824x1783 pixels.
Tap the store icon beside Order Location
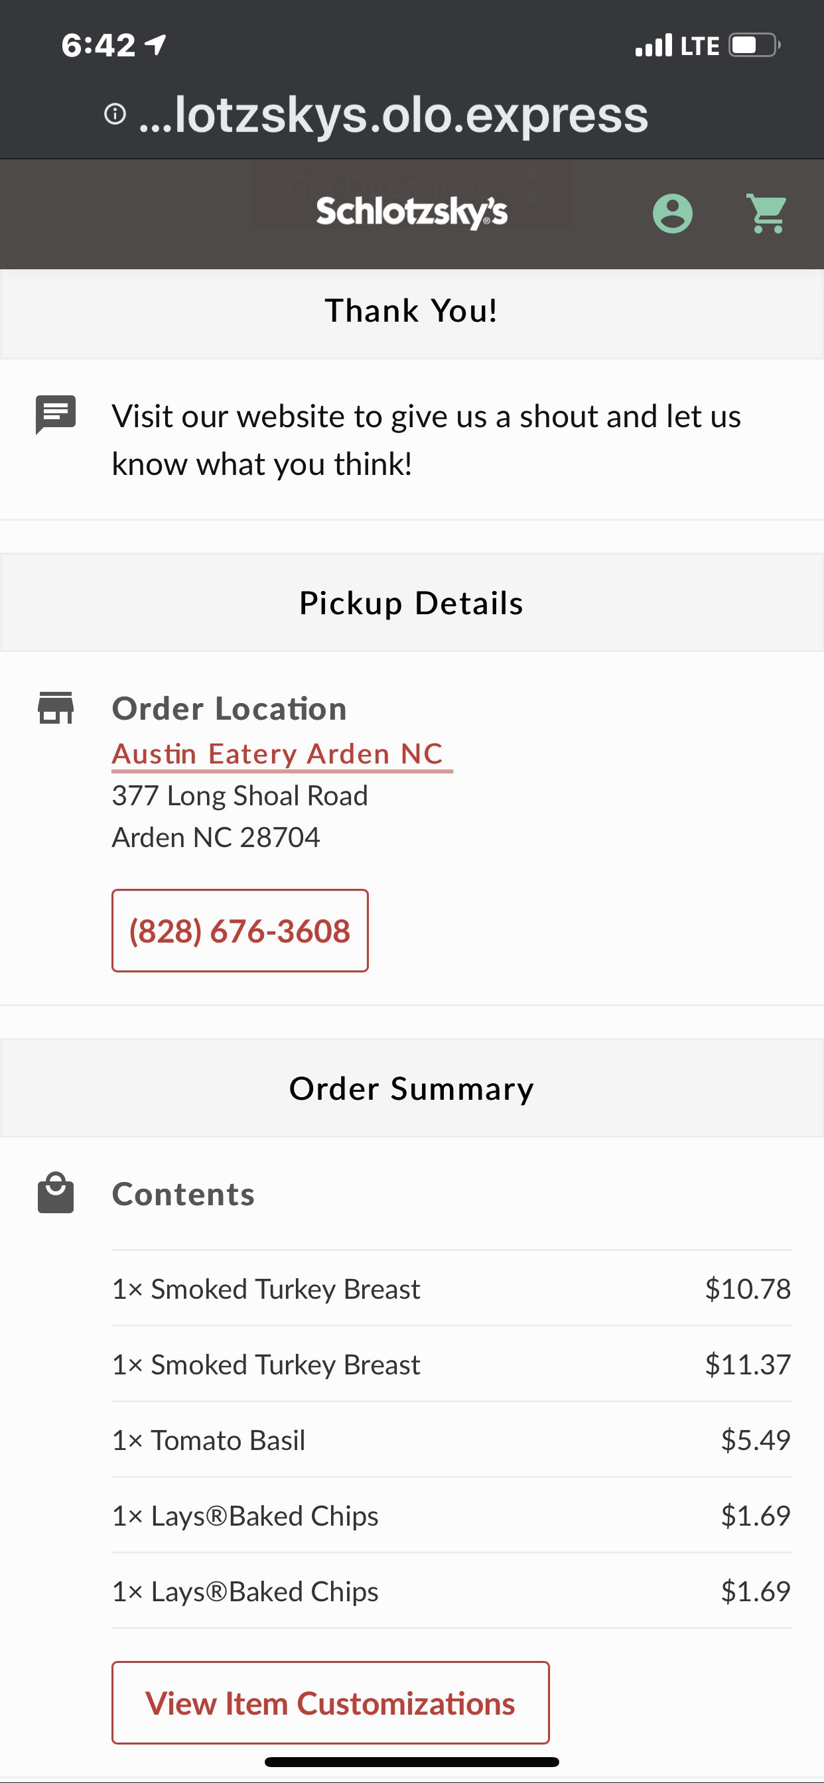[55, 707]
